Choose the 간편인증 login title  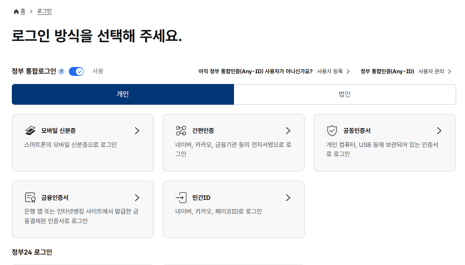coord(203,131)
